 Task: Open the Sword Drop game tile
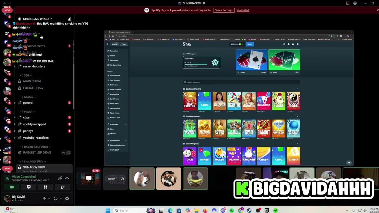coord(189,128)
